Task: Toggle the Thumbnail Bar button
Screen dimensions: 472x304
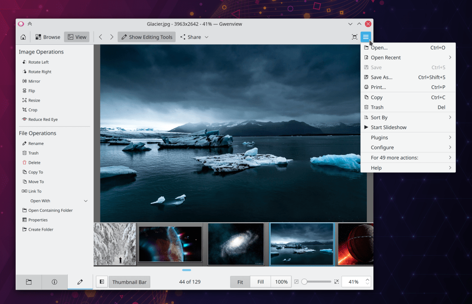Action: click(130, 282)
